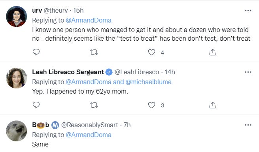Screen dimensions: 259x152
Task: Open the Leah Libresco Sargeant display name
Action: (x=68, y=72)
